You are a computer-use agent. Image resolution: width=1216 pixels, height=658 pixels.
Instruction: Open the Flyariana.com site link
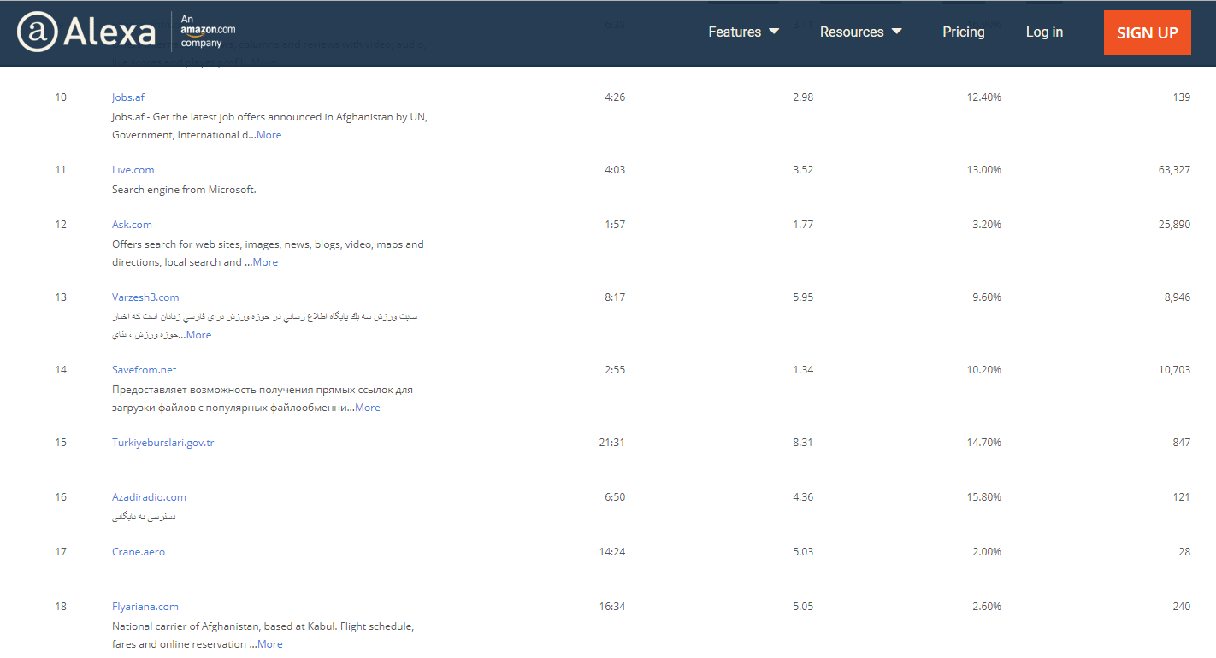coord(145,607)
